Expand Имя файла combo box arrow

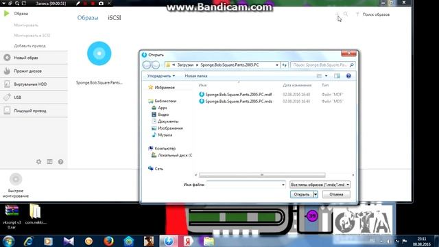(283, 185)
